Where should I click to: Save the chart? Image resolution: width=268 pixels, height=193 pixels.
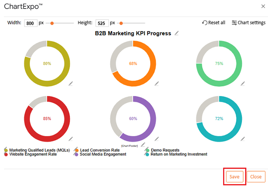coord(235,177)
